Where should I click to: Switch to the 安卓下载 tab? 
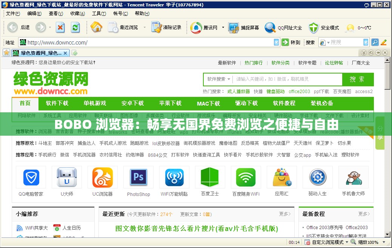click(x=132, y=103)
